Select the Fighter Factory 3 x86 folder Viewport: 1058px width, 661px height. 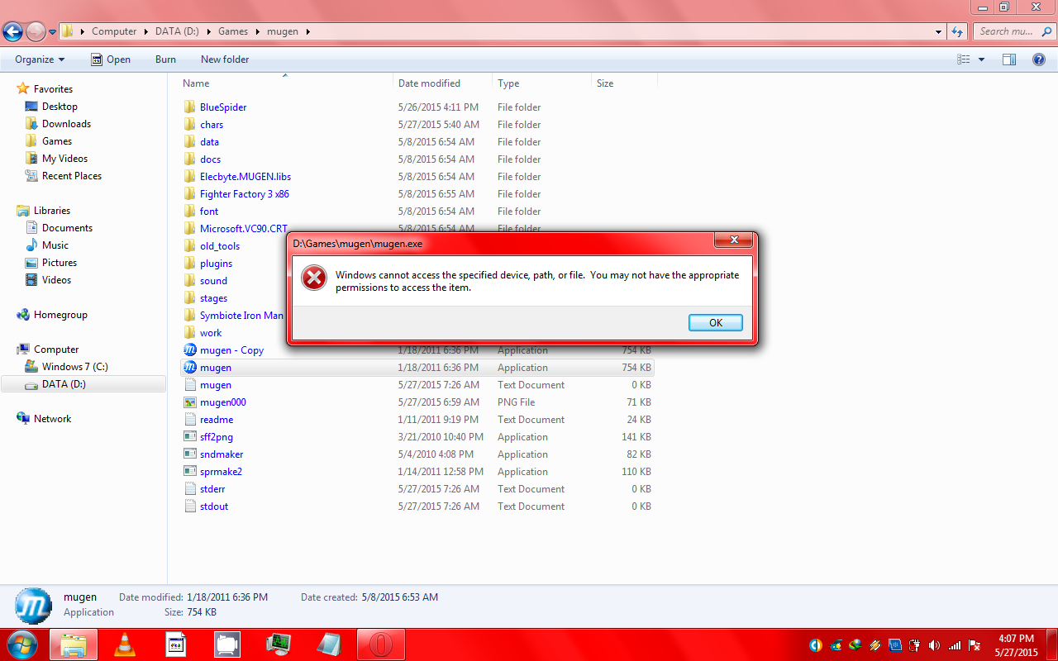click(245, 194)
